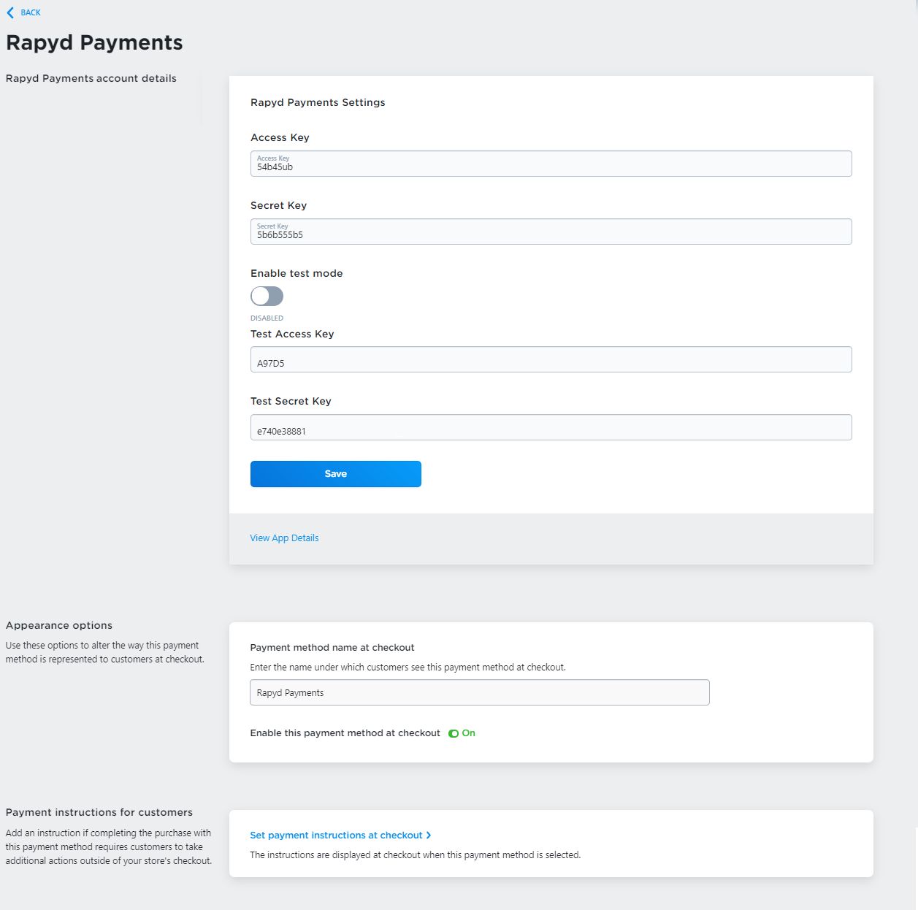Click the DISABLED label under the toggle
918x910 pixels.
267,318
